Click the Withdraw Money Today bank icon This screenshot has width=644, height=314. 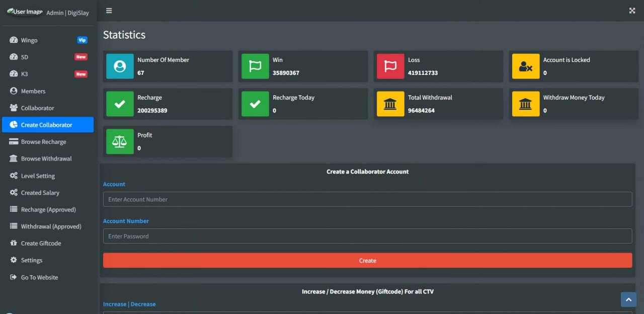point(525,104)
